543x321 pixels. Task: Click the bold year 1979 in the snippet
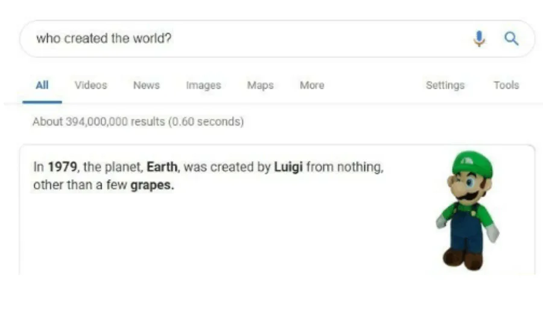click(x=63, y=167)
